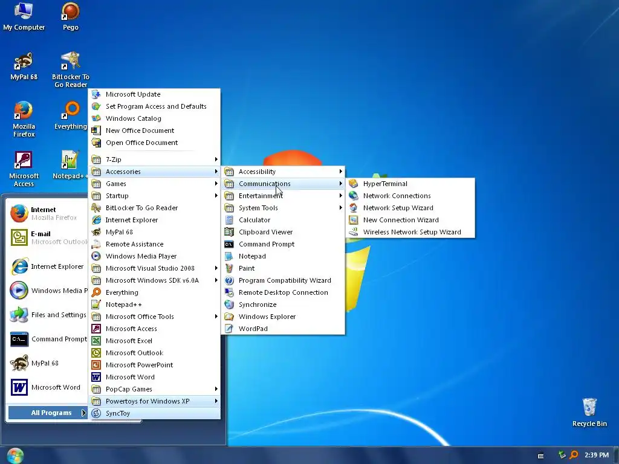Launch HyperTerminal from Communications menu
Viewport: 619px width, 464px height.
tap(410, 184)
